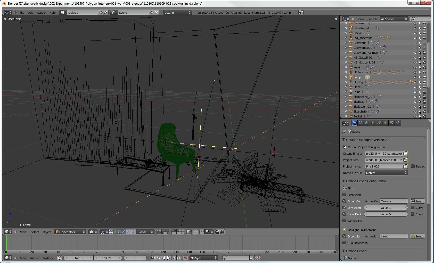Open the File menu
Image resolution: width=434 pixels, height=263 pixels.
pos(22,12)
